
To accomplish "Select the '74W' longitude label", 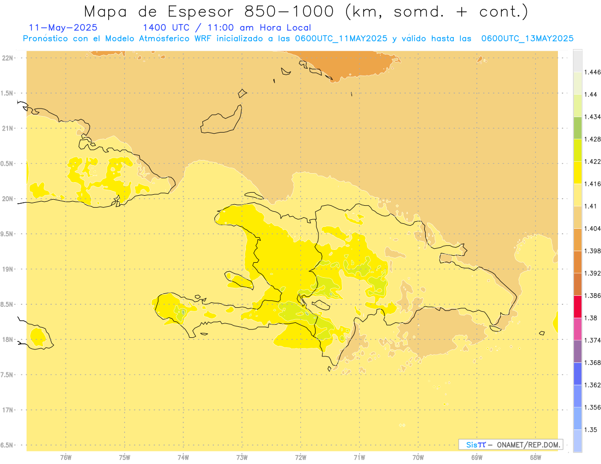I will (183, 457).
